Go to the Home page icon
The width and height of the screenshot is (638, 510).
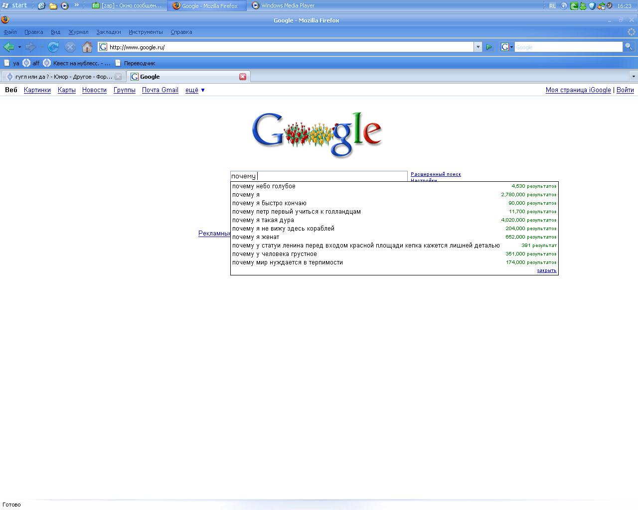pyautogui.click(x=87, y=47)
